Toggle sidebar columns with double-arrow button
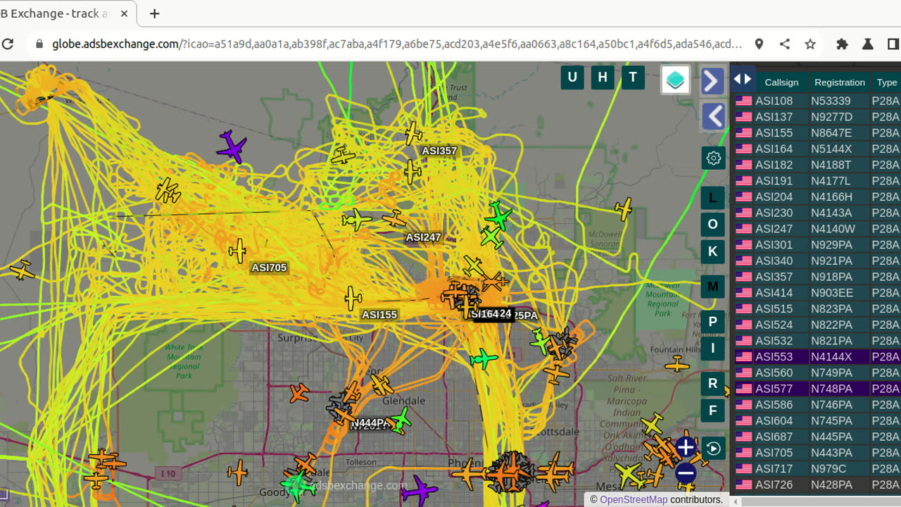The image size is (901, 507). (743, 80)
